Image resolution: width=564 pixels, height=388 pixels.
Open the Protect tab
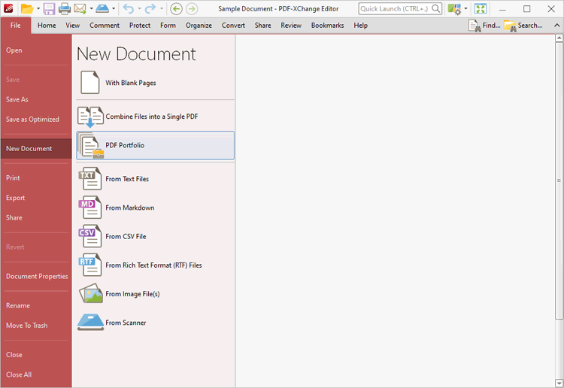[140, 26]
